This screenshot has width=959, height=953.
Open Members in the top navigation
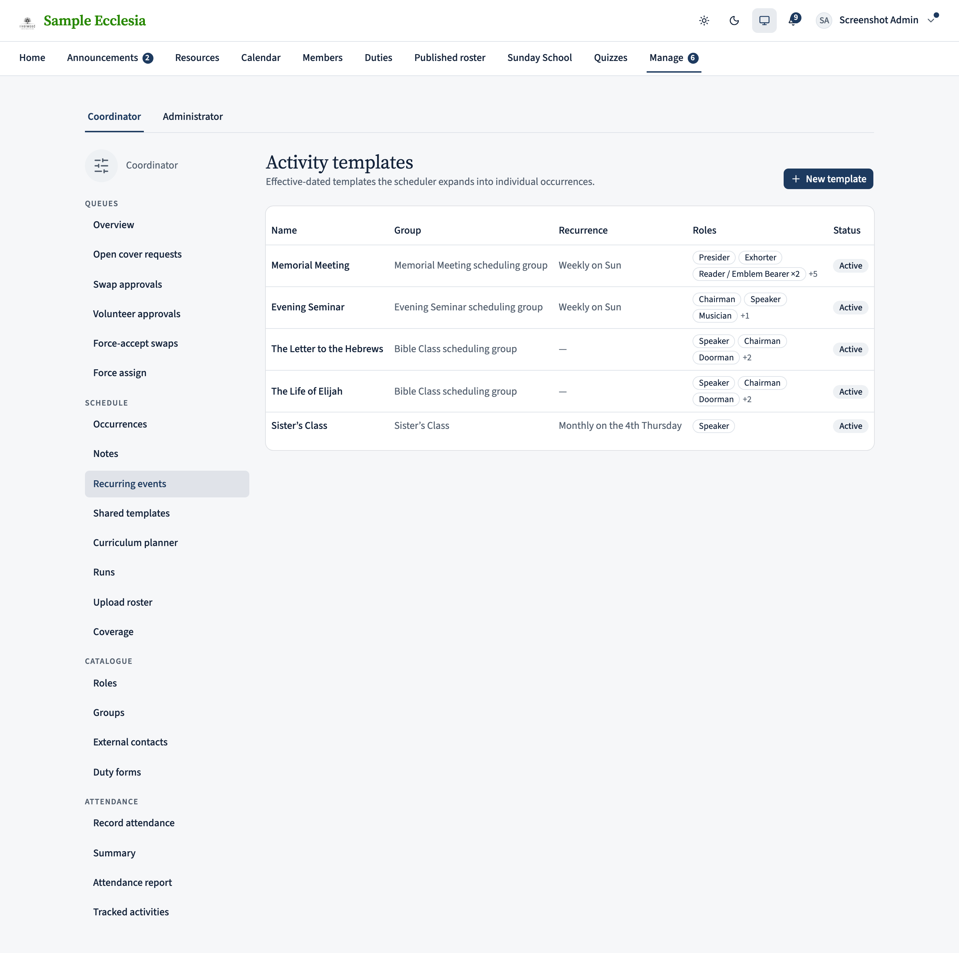322,58
